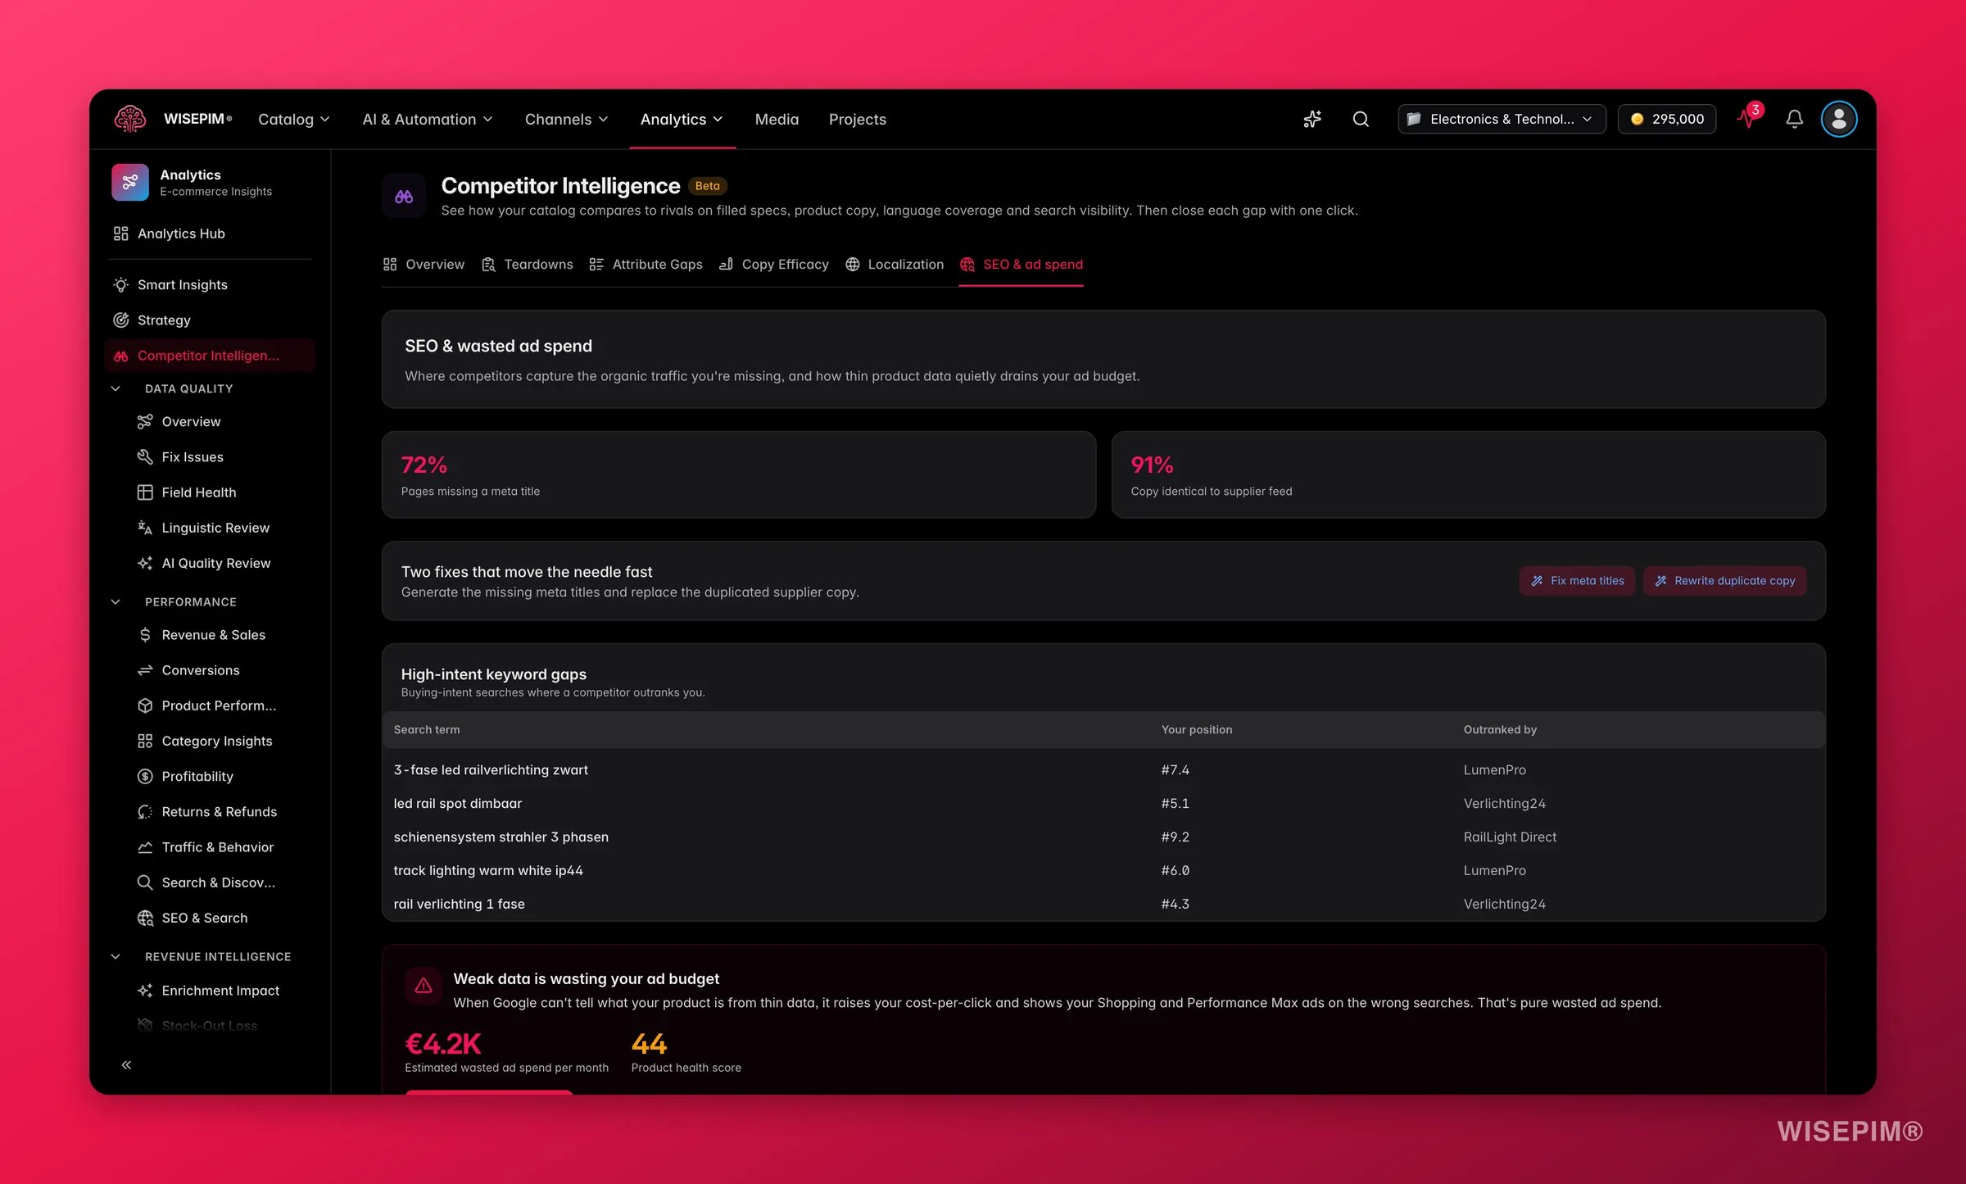Click the Outranked by column header
This screenshot has height=1184, width=1966.
point(1500,729)
